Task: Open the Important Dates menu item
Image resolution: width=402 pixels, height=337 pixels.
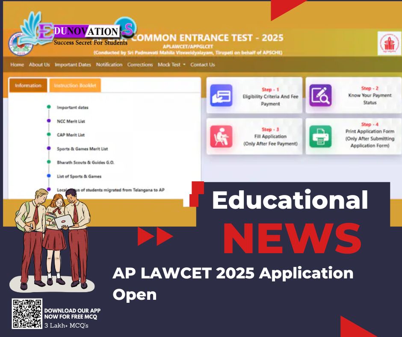Action: (x=72, y=64)
